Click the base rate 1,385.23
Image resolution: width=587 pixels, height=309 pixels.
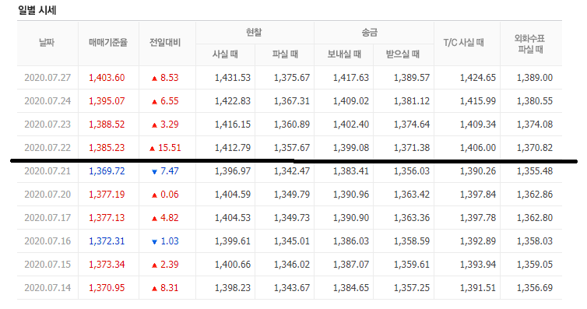pyautogui.click(x=107, y=148)
